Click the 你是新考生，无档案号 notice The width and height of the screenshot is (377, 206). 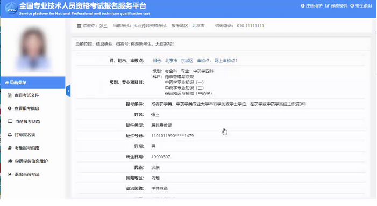tap(152, 43)
